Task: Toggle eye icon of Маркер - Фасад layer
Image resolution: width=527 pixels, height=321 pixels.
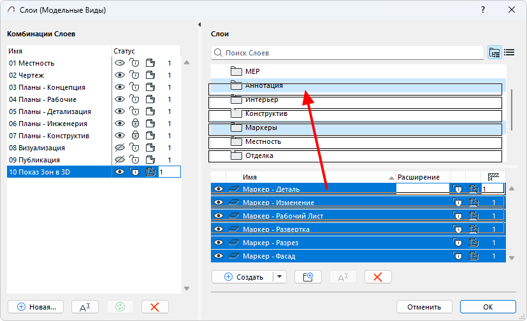Action: (219, 256)
